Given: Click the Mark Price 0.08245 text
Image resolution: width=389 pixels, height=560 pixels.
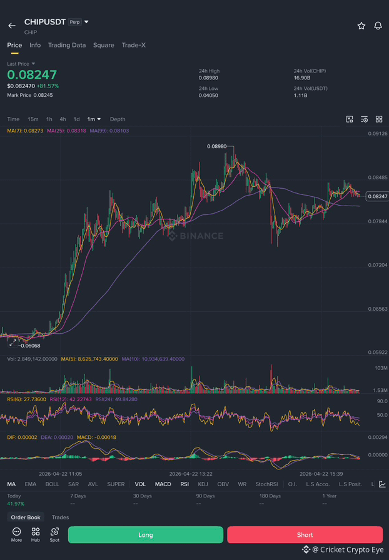Looking at the screenshot, I should coord(30,96).
